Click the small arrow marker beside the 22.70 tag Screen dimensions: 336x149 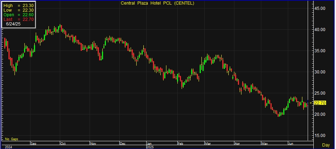click(311, 103)
